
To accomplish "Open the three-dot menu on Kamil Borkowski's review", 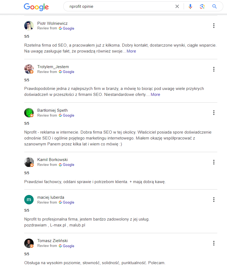I will [x=214, y=162].
